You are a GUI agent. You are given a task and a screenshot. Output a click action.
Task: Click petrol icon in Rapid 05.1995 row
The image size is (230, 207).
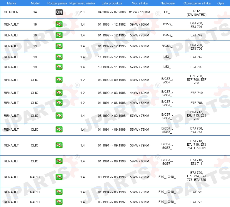coord(59,202)
